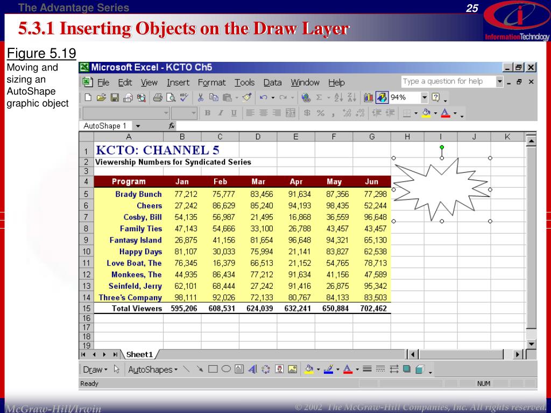Select the Format Painter brush
The height and width of the screenshot is (413, 551).
point(247,97)
